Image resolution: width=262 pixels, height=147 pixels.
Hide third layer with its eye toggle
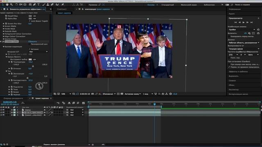1,115
